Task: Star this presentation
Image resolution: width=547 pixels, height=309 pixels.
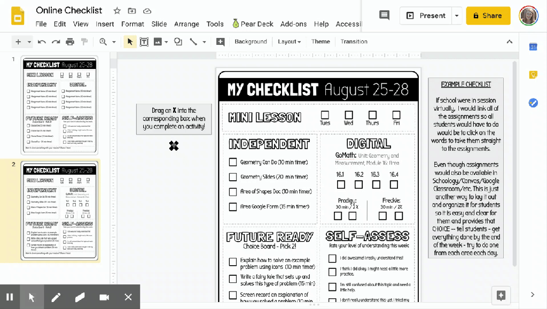Action: pyautogui.click(x=117, y=11)
